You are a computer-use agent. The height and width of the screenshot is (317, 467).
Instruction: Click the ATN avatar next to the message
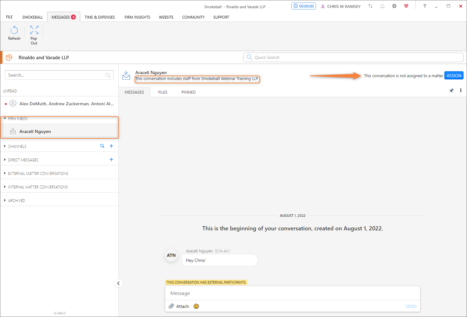click(x=171, y=255)
